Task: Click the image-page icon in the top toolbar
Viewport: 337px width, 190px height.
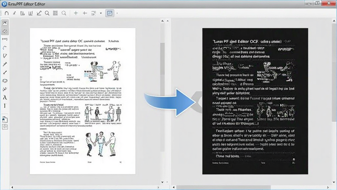Action: (22, 13)
